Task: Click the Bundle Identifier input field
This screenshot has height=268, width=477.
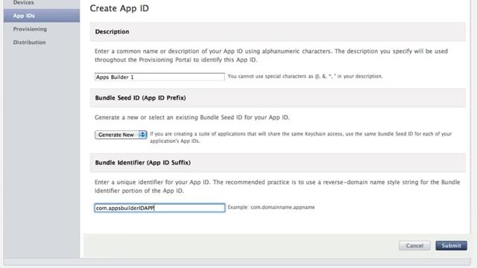Action: (x=159, y=208)
